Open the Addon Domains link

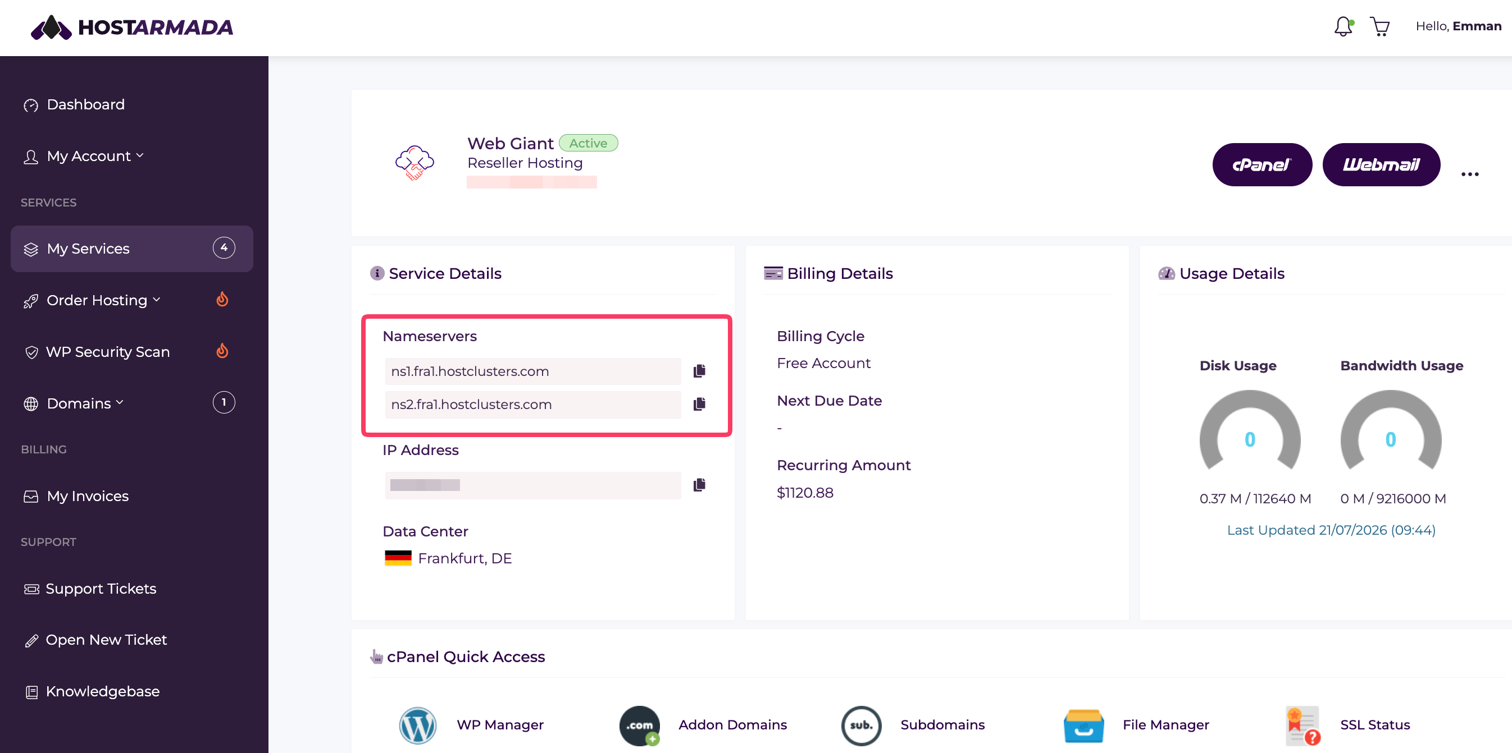pos(732,725)
